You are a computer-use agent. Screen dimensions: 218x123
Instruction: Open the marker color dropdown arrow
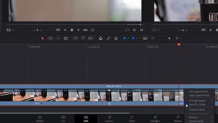point(137,38)
